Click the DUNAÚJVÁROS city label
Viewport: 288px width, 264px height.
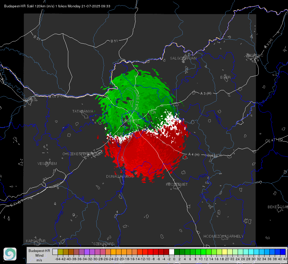(x=120, y=176)
